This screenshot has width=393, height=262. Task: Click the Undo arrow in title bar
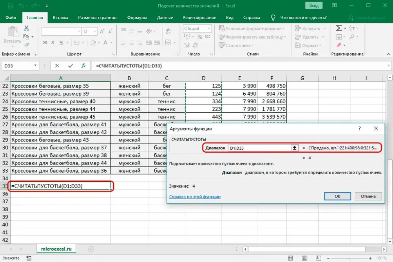[22, 6]
